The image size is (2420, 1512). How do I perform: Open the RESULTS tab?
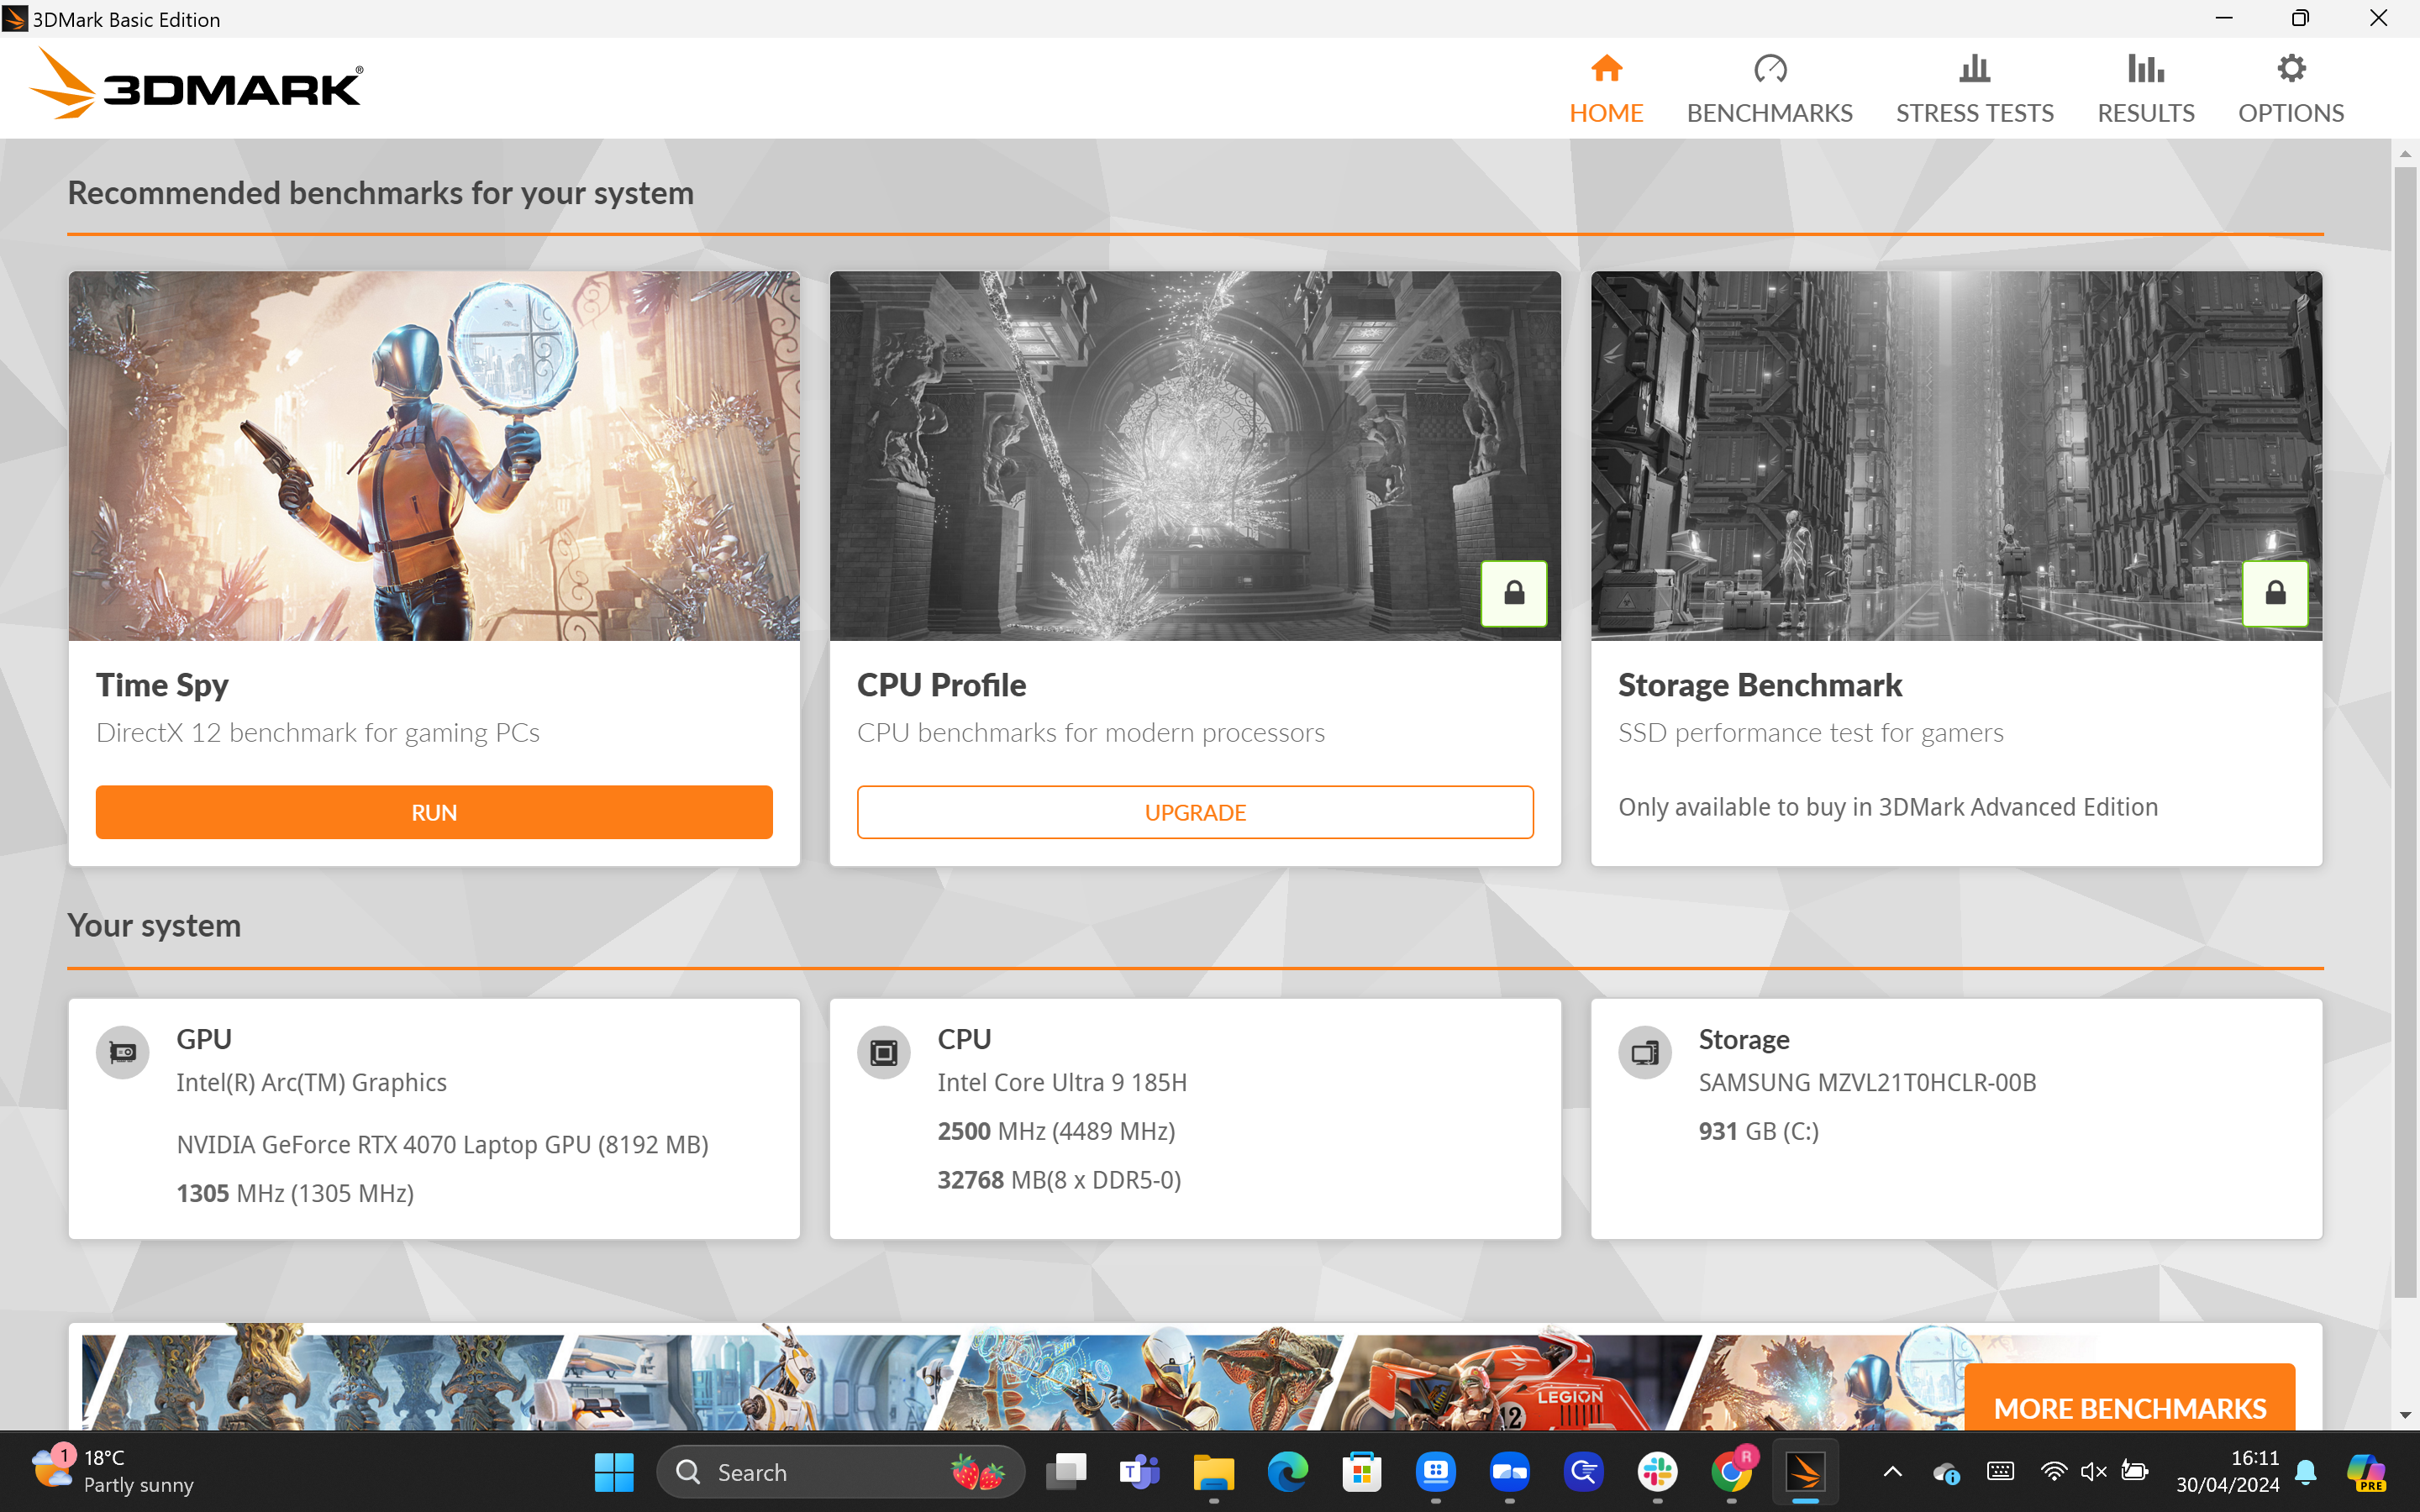(x=2145, y=89)
